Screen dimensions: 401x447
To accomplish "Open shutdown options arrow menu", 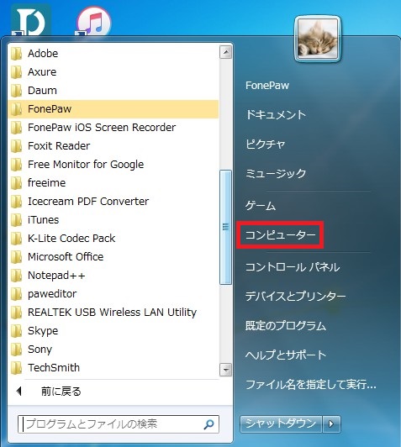I will coord(331,424).
